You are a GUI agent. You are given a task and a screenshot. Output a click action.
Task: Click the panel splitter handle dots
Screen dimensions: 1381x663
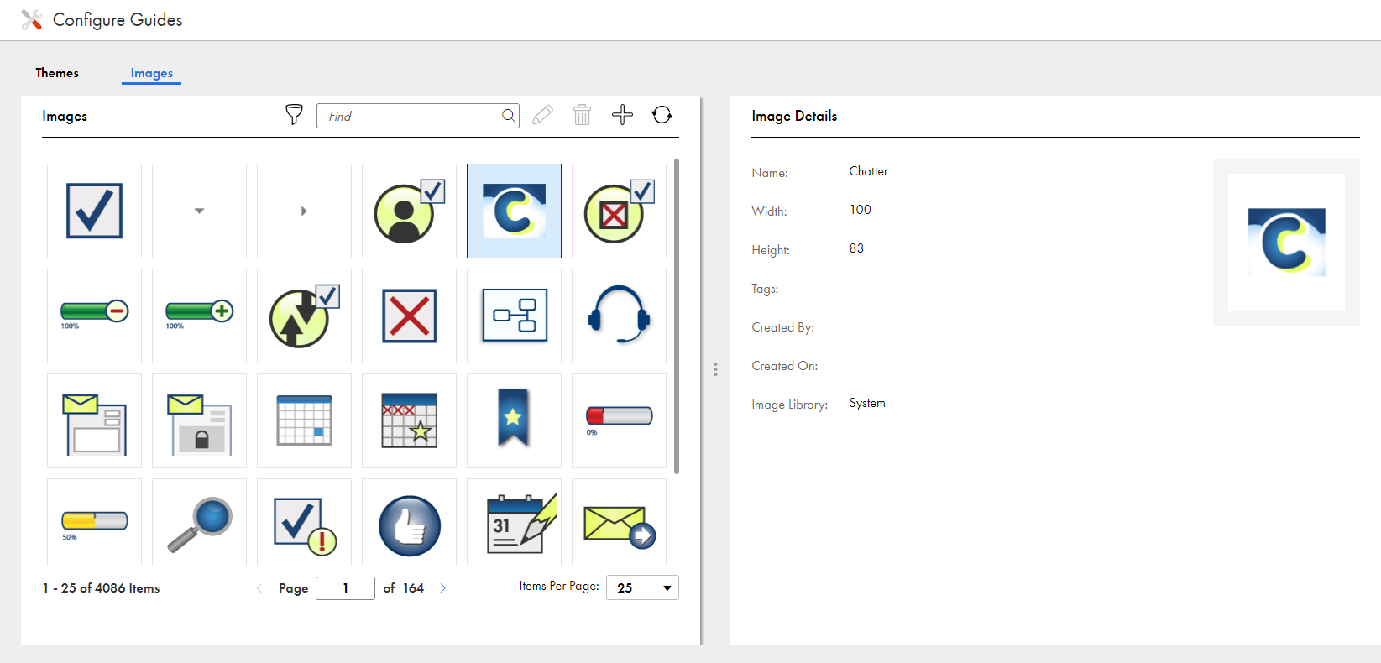coord(715,369)
